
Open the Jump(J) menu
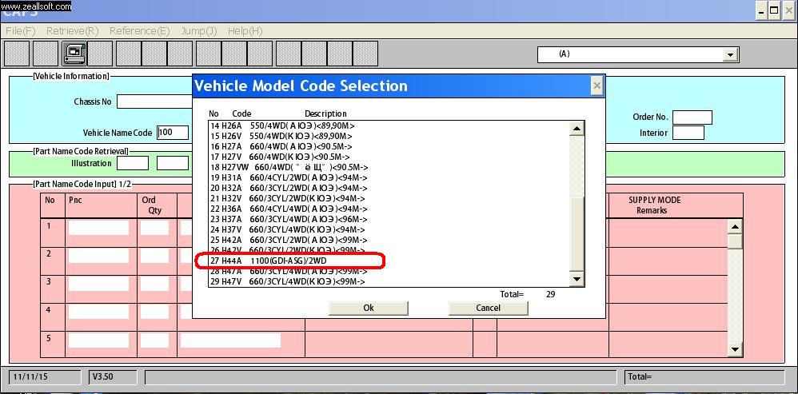pos(198,30)
